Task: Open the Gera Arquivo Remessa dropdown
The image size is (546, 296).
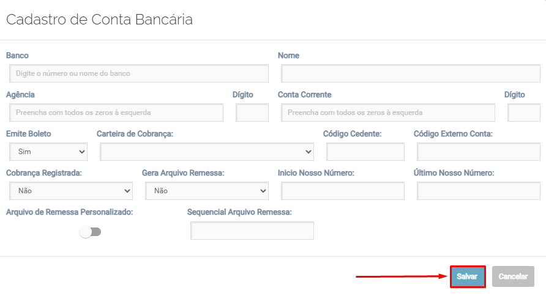Action: (207, 191)
